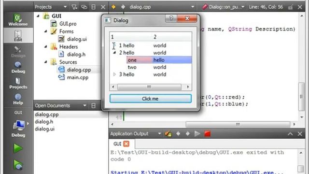Collapse the Headers folder
Viewport: 309px width, 174px height.
coord(45,46)
